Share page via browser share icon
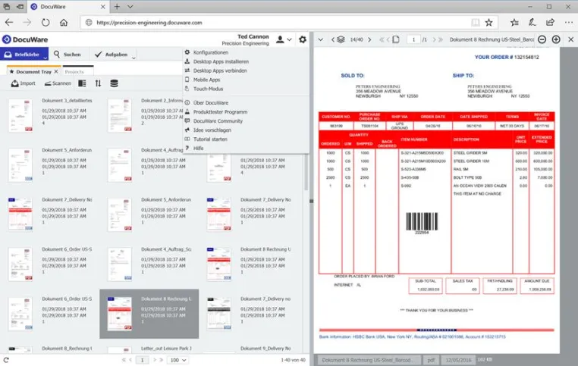 pyautogui.click(x=551, y=23)
